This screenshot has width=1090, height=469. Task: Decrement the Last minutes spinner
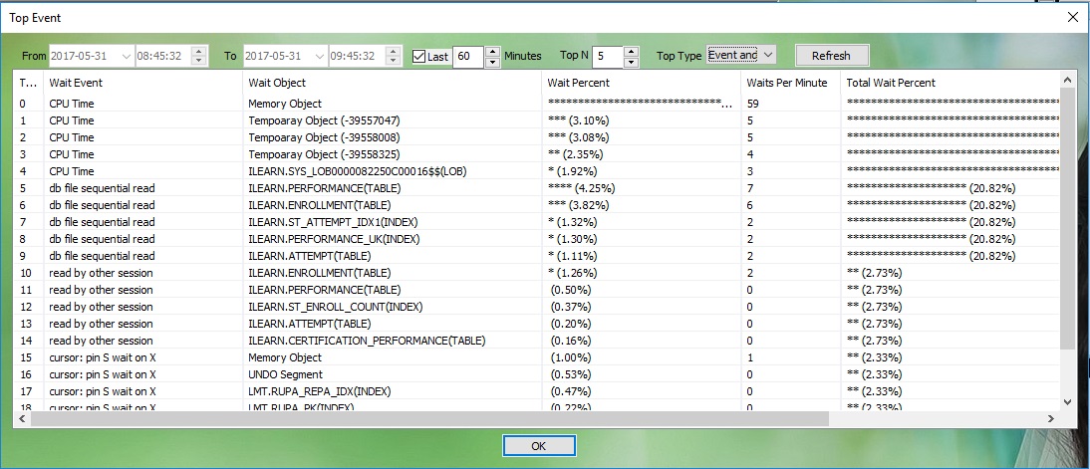(x=492, y=62)
